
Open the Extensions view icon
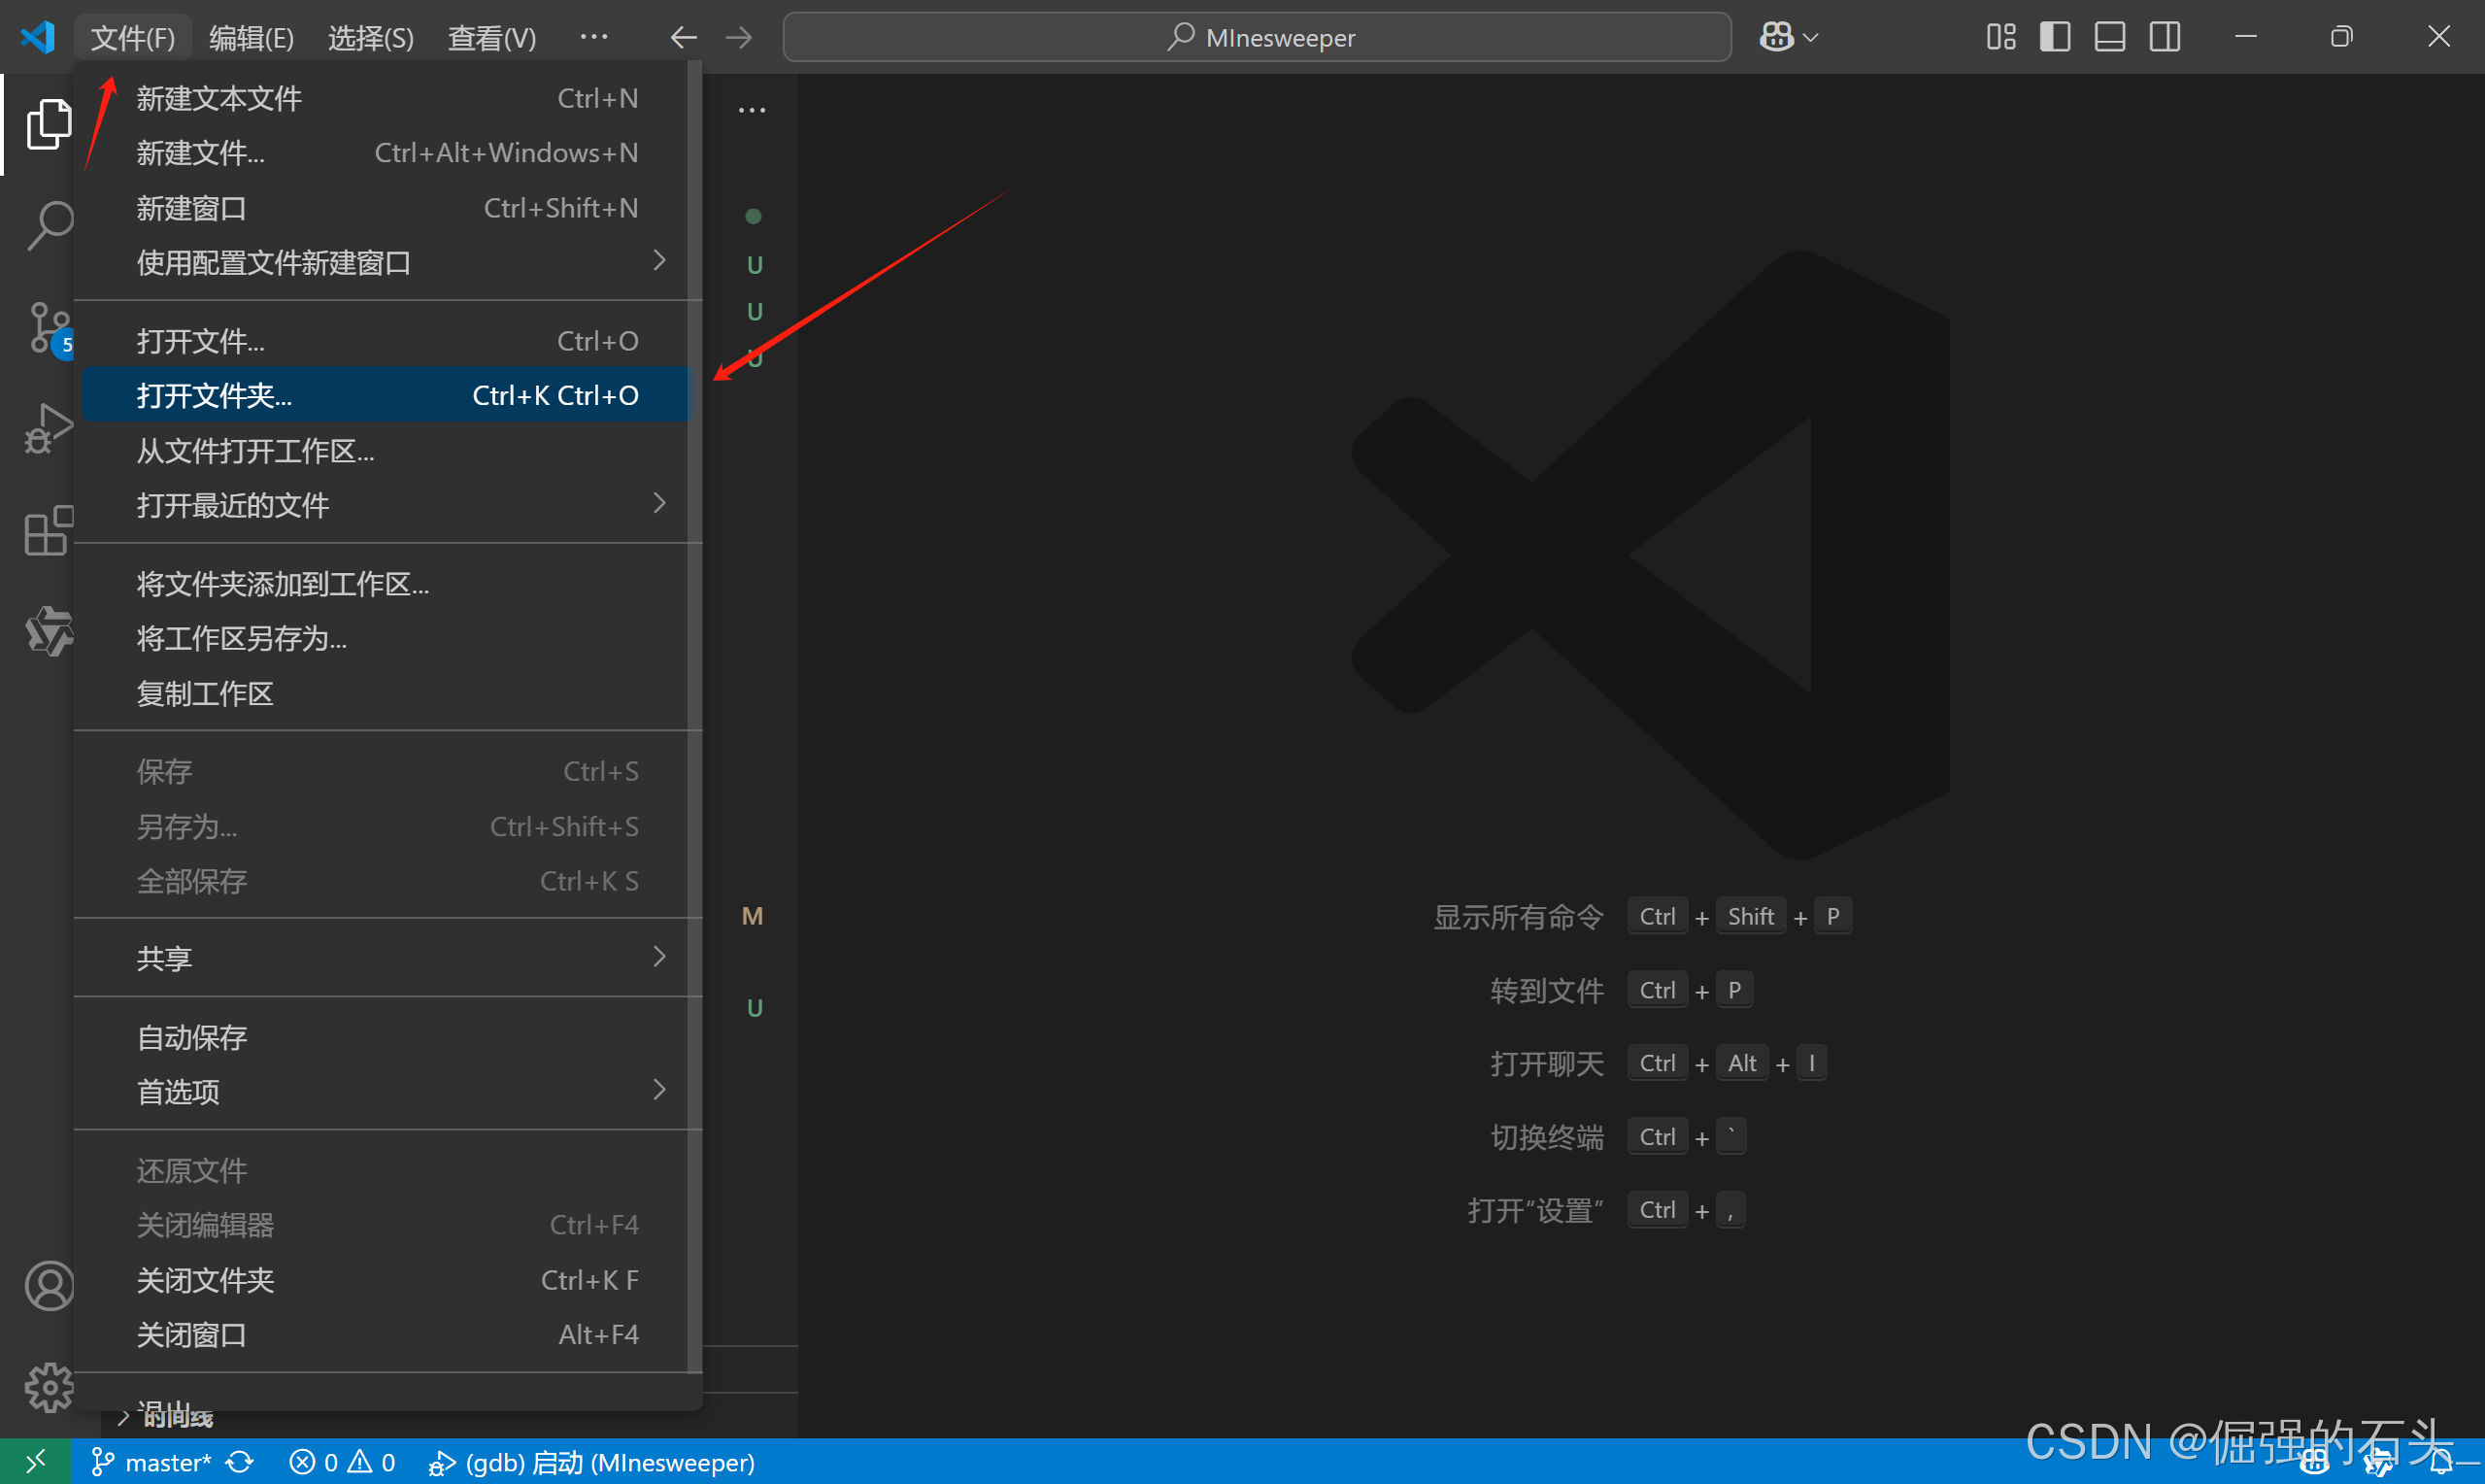pyautogui.click(x=48, y=530)
